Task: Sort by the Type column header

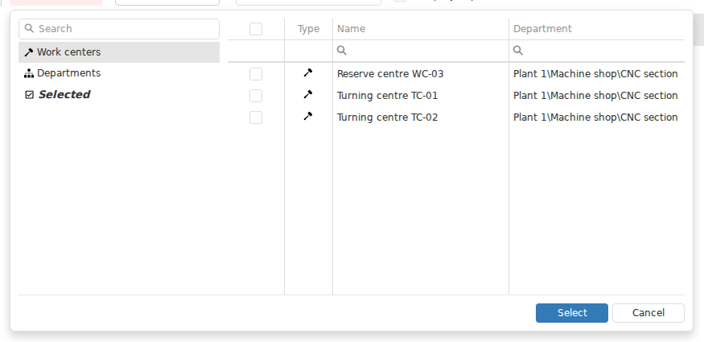Action: (x=308, y=29)
